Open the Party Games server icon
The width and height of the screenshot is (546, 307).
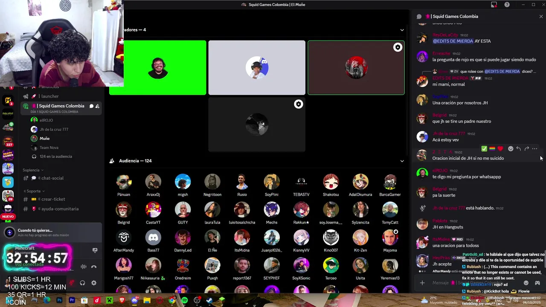pos(8,155)
